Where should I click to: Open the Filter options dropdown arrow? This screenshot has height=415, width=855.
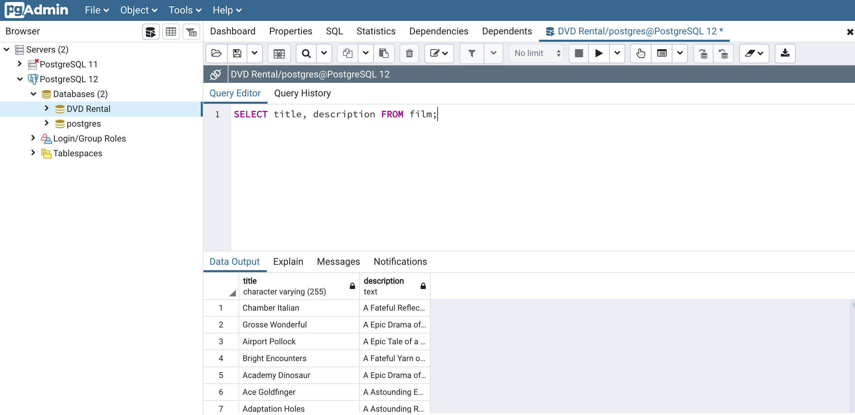coord(494,53)
